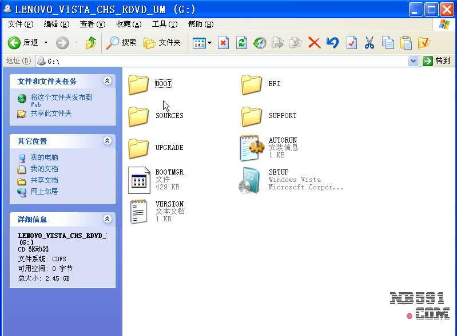
Task: Select the SUPPORT folder icon
Action: tap(251, 116)
